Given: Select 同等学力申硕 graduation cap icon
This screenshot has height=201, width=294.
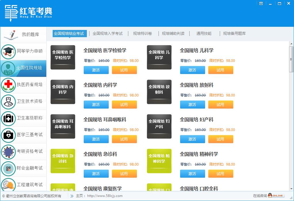Looking at the screenshot, I should [8, 52].
